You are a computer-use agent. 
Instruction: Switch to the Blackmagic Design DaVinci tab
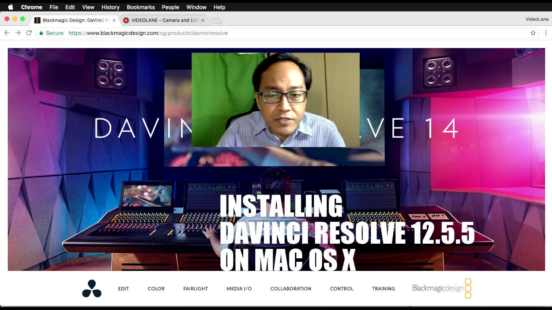click(75, 20)
